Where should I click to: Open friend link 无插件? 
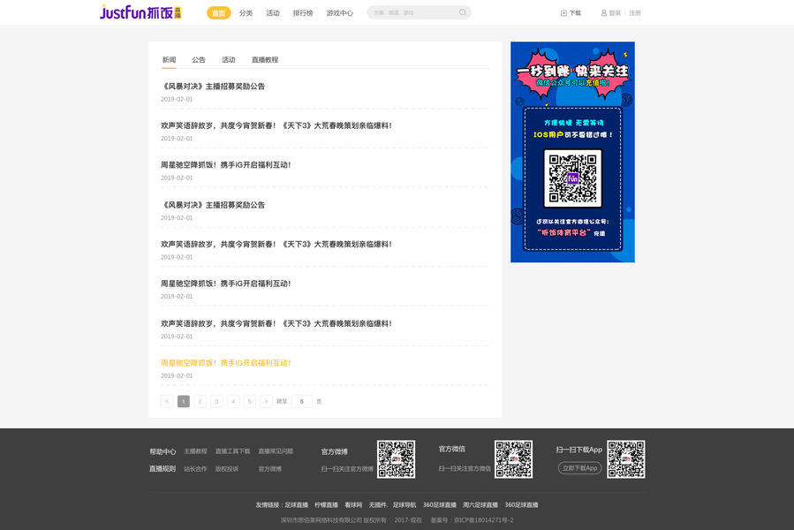(x=377, y=504)
